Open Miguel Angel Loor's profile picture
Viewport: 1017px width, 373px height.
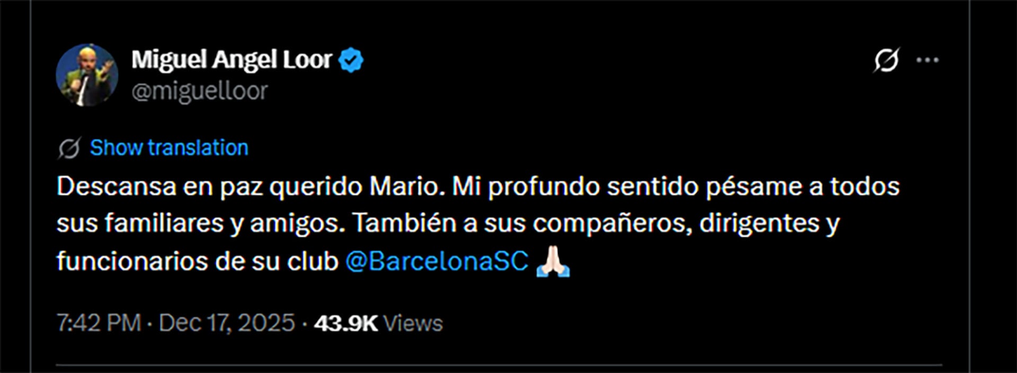coord(87,75)
